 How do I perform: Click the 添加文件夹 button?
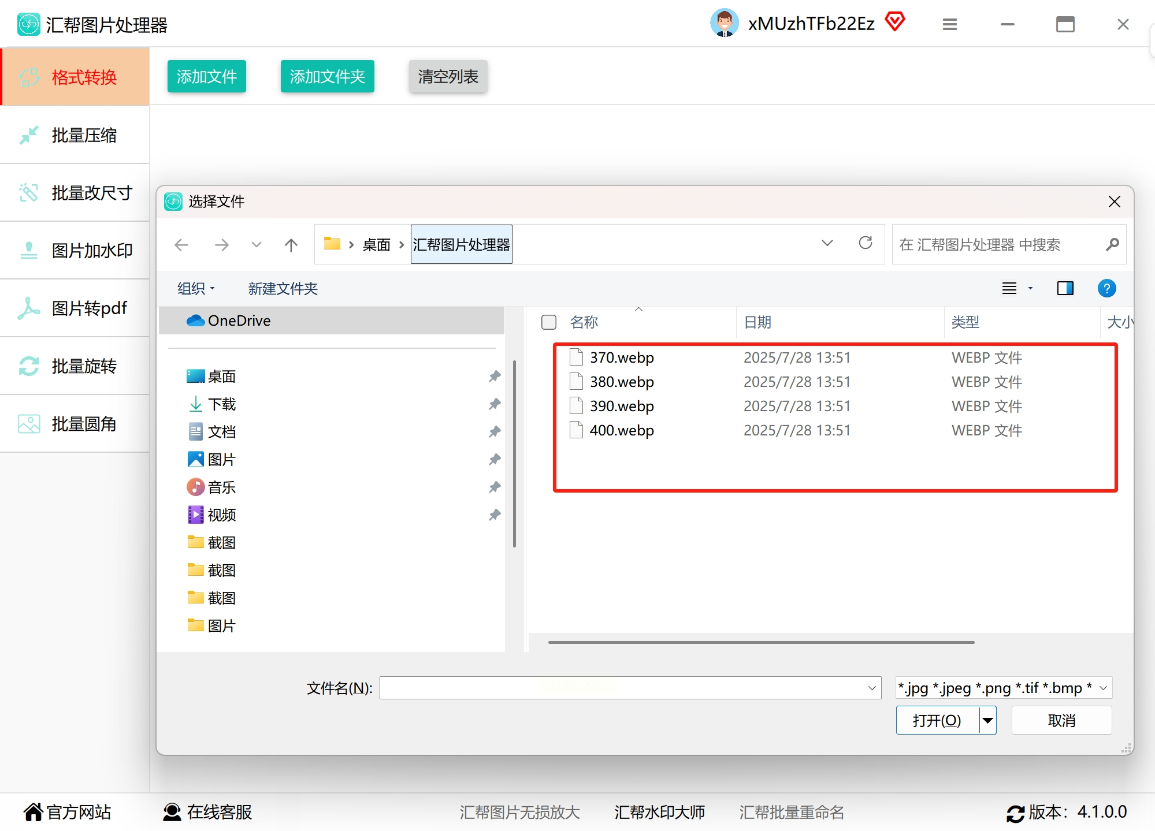point(328,76)
